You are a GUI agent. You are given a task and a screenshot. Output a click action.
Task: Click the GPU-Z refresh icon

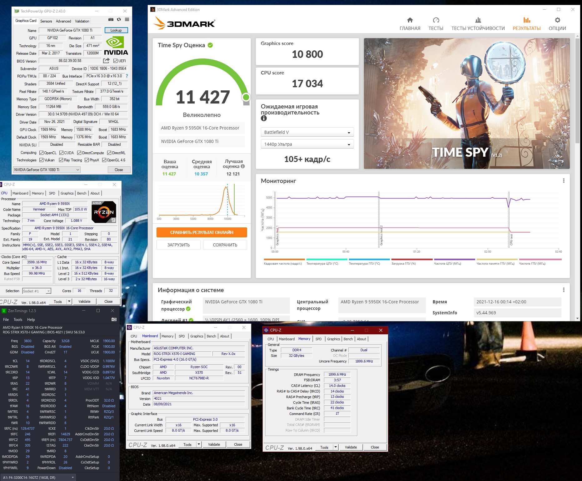(x=119, y=19)
